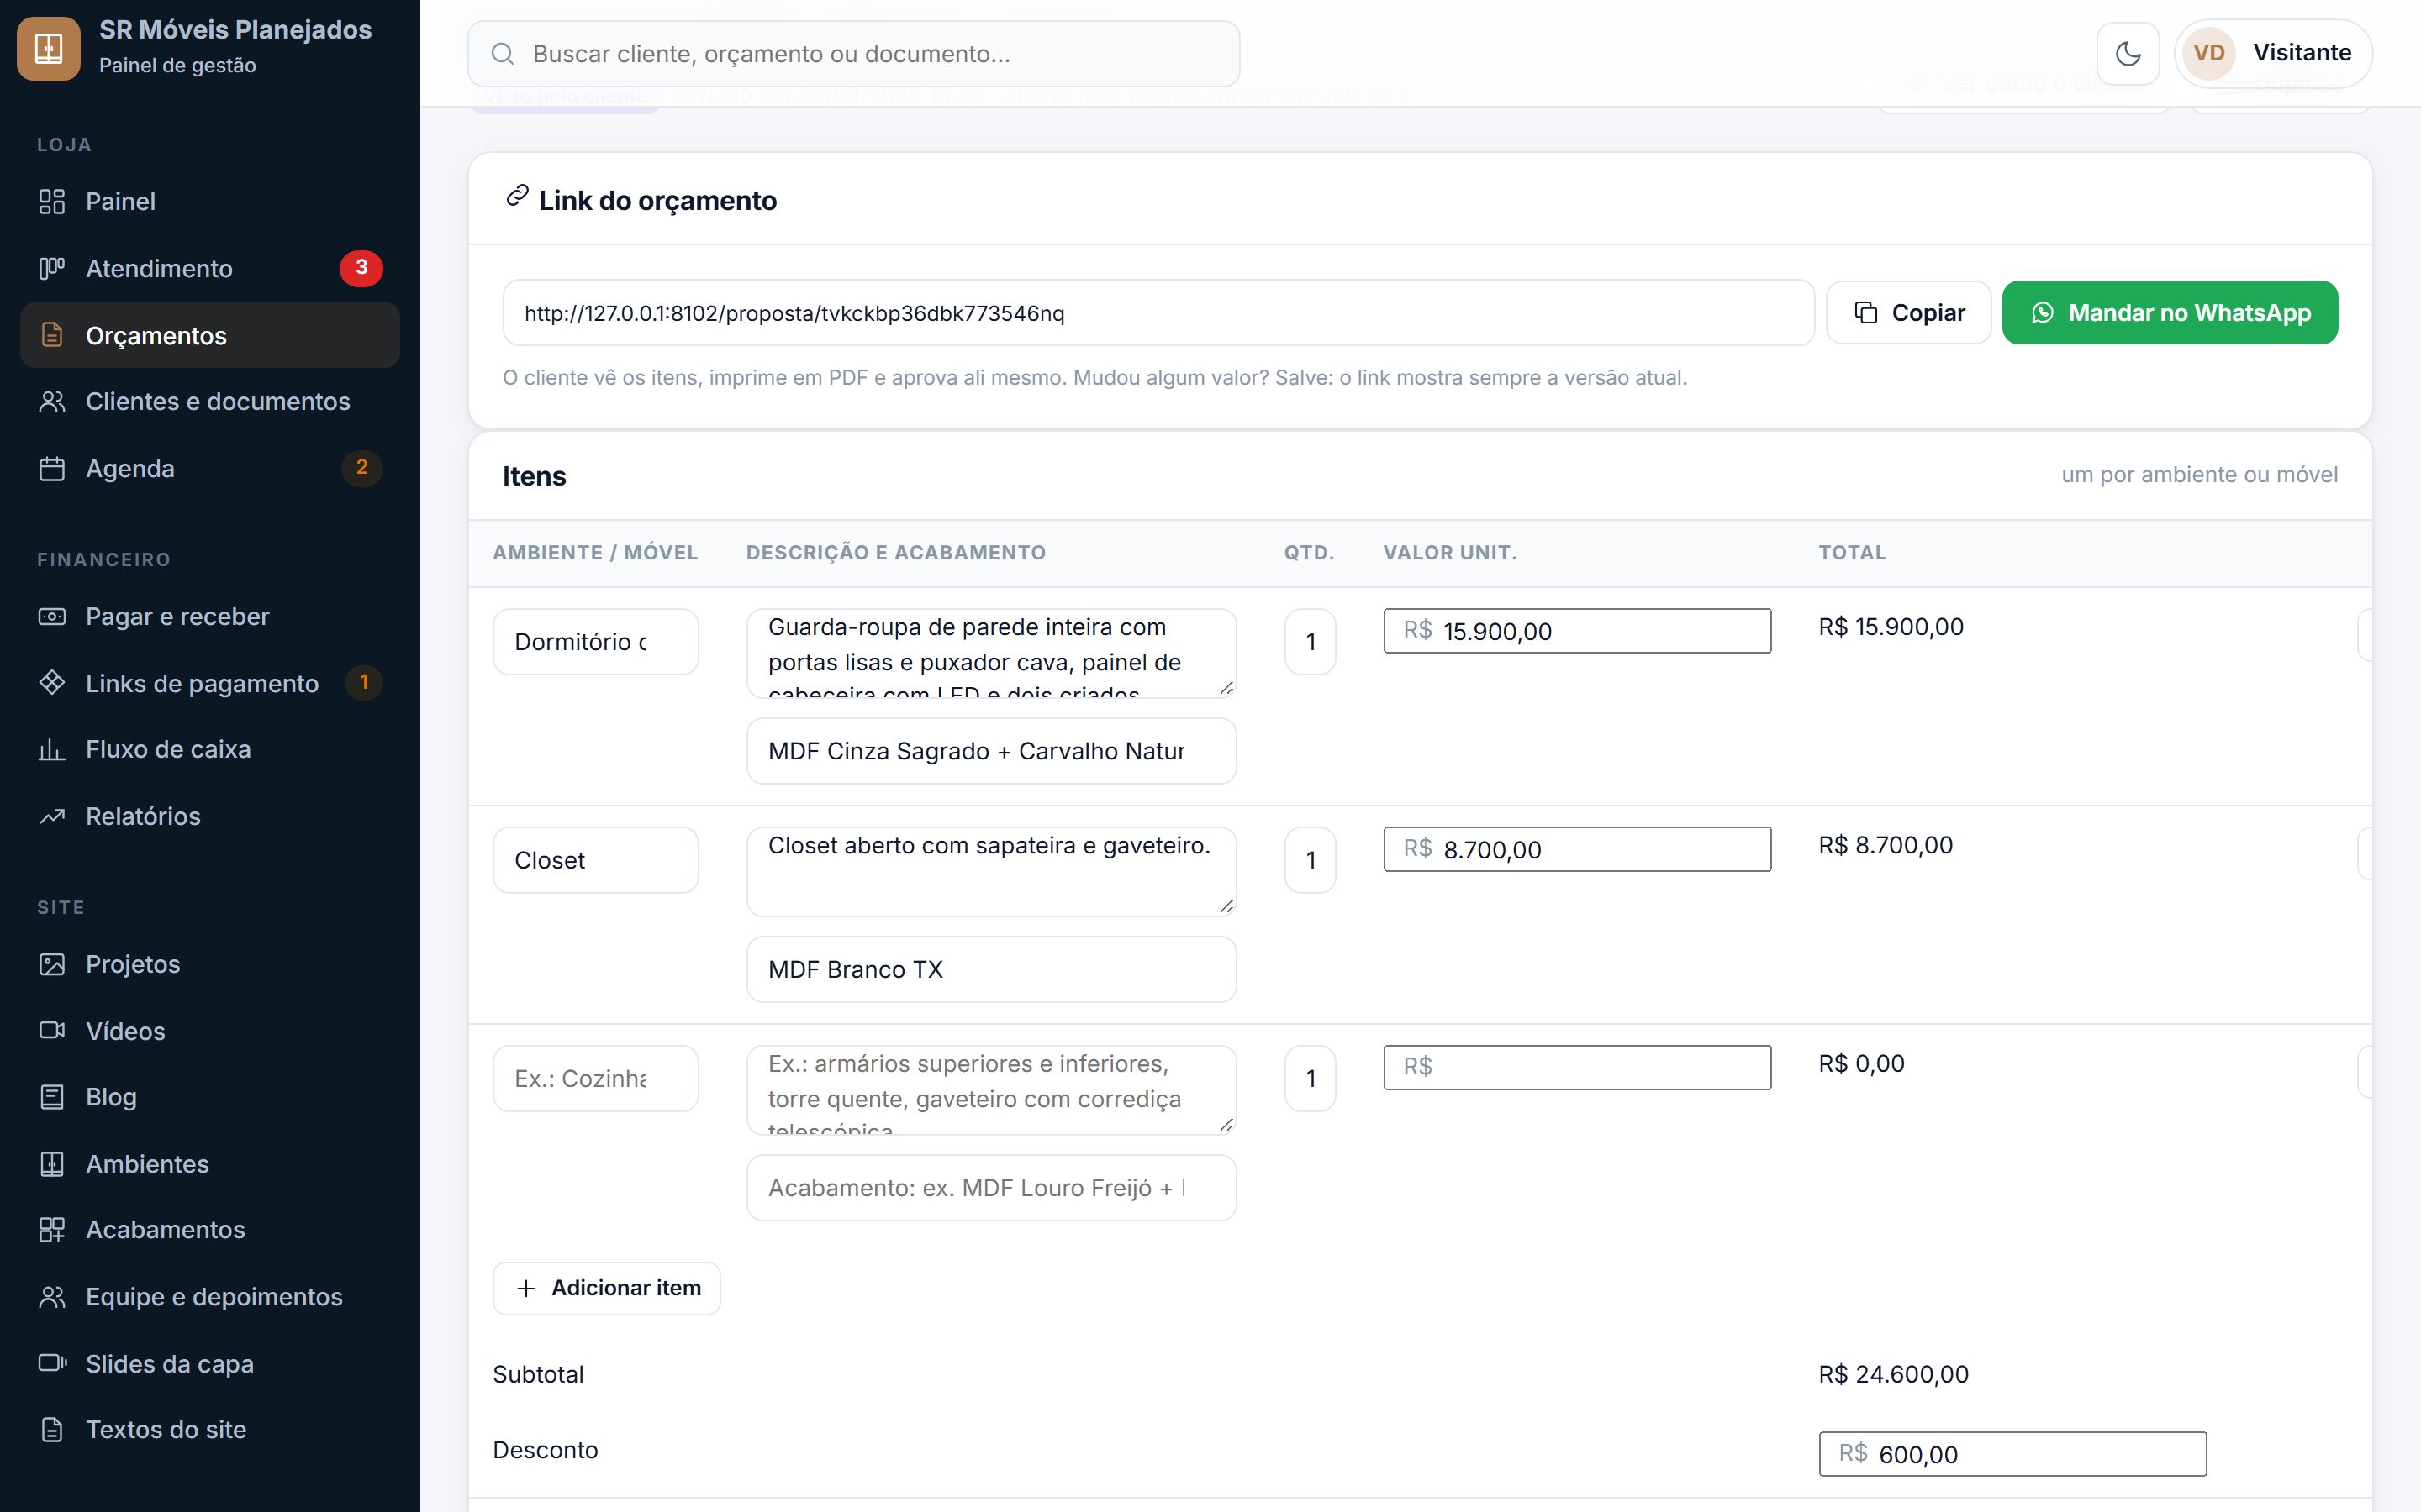Click the Acabamento placeholder field in empty row
The width and height of the screenshot is (2421, 1512).
pos(991,1188)
